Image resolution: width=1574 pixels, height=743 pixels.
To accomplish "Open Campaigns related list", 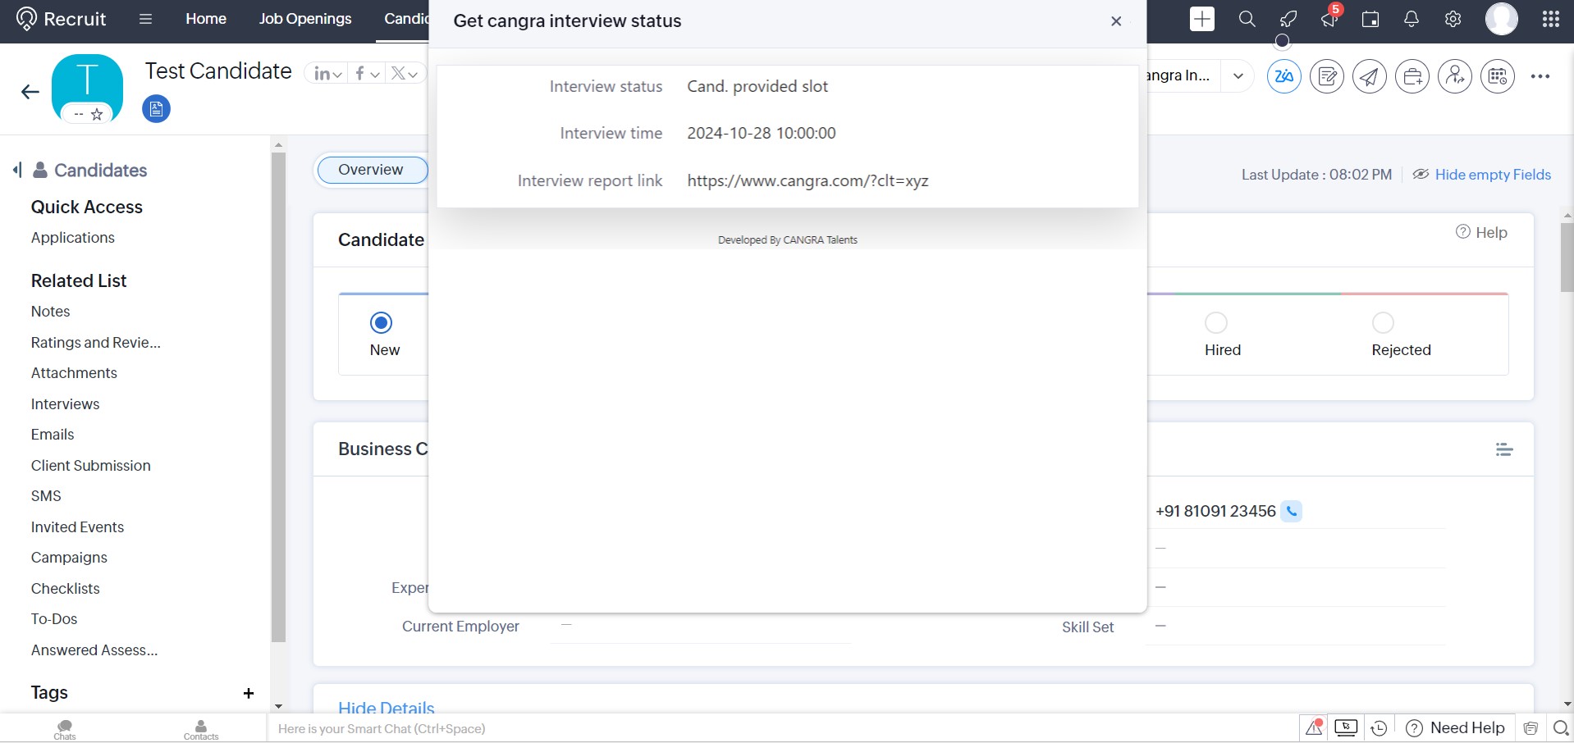I will click(x=69, y=558).
